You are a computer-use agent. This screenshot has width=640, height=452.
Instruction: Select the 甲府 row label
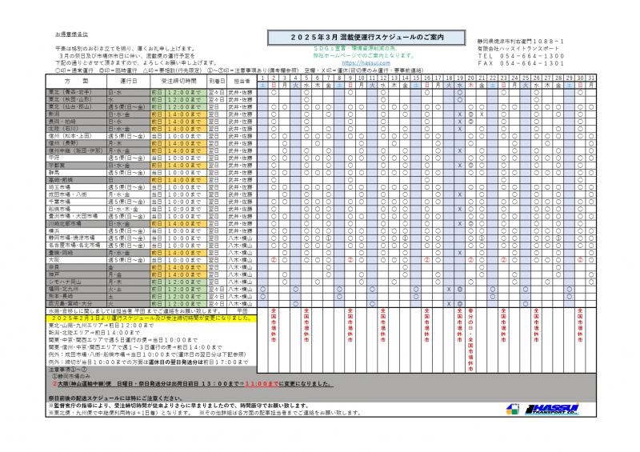click(x=76, y=158)
